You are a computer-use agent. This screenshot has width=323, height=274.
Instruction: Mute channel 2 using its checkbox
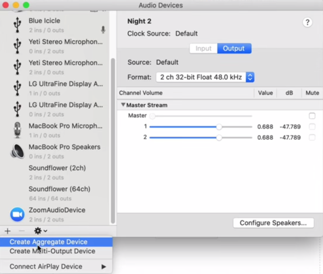[312, 138]
